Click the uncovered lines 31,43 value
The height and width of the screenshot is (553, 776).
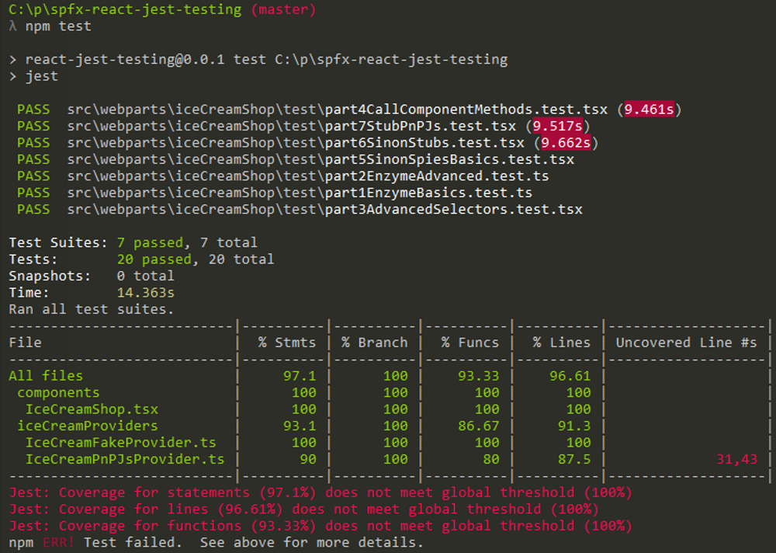(737, 459)
